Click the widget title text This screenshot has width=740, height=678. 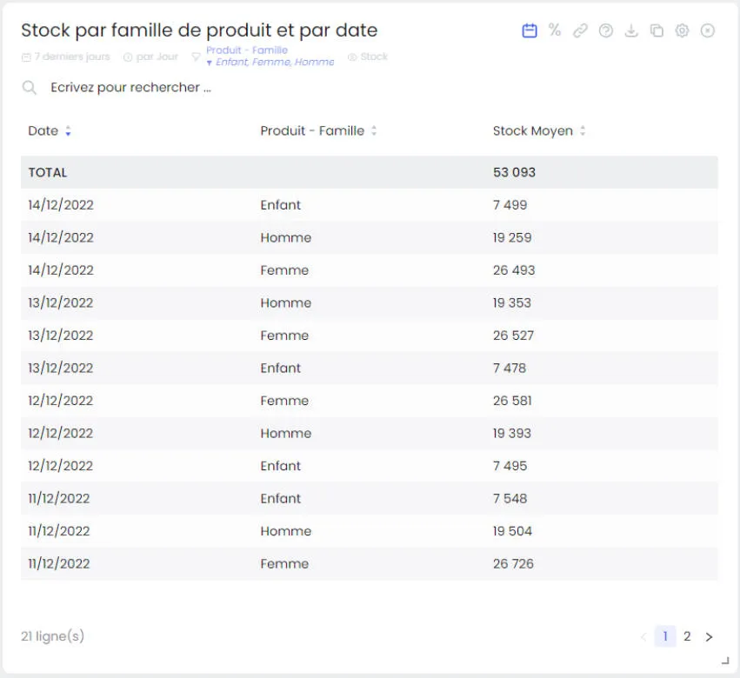tap(199, 30)
